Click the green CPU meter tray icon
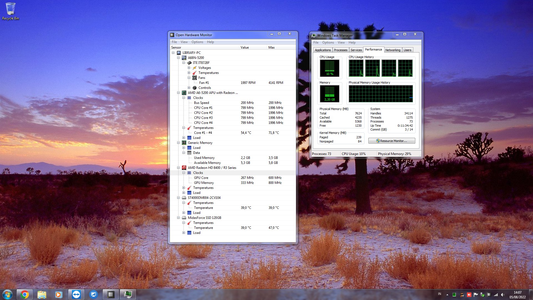533x300 pixels. 454,295
